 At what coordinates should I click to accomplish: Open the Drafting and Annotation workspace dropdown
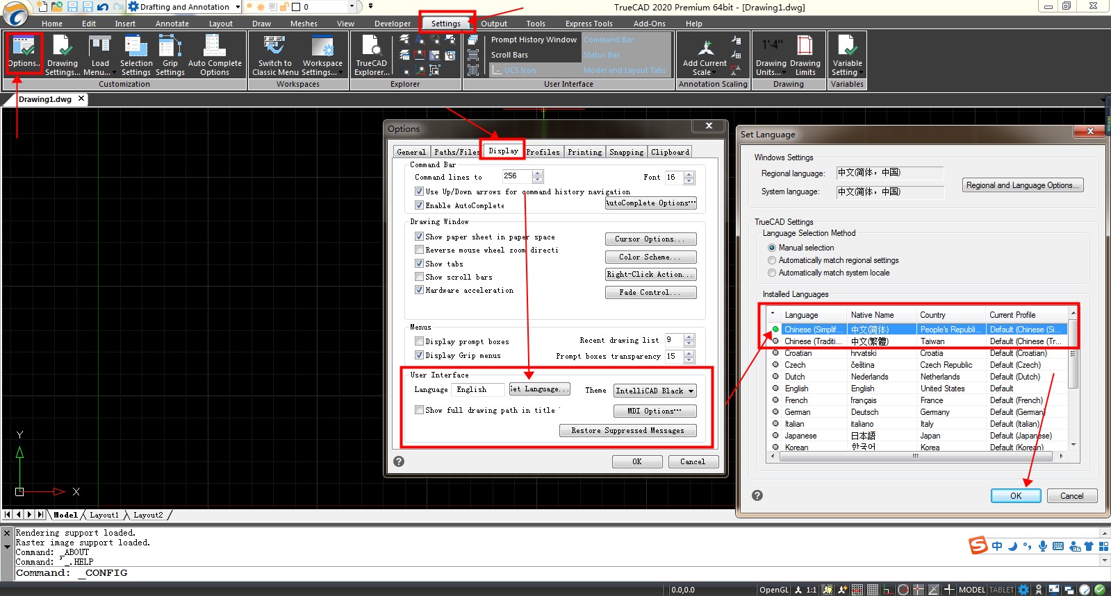(238, 7)
